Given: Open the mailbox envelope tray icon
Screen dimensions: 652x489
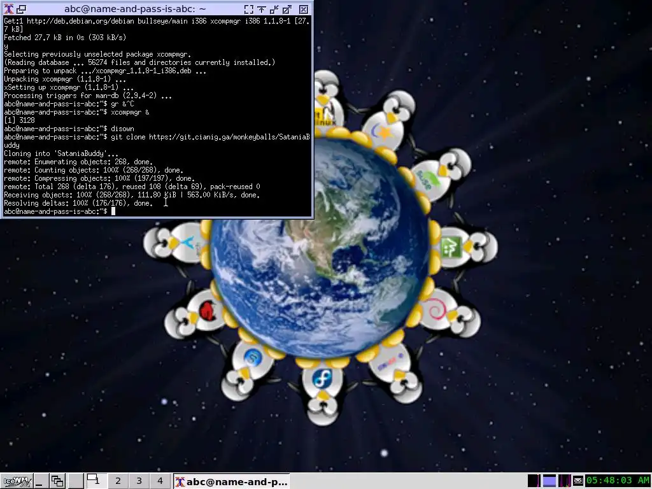Looking at the screenshot, I should [578, 481].
